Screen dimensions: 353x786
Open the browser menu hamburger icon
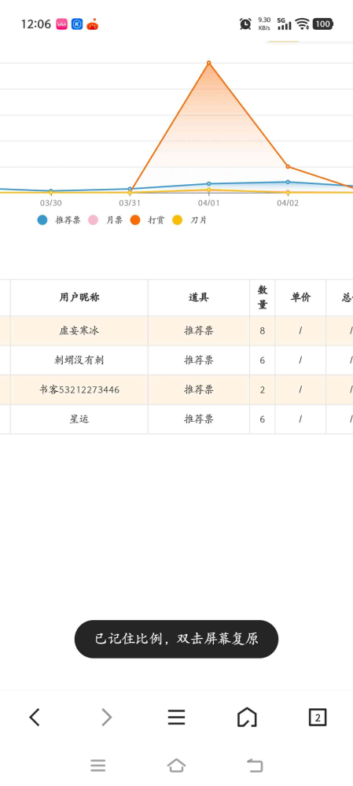(176, 718)
